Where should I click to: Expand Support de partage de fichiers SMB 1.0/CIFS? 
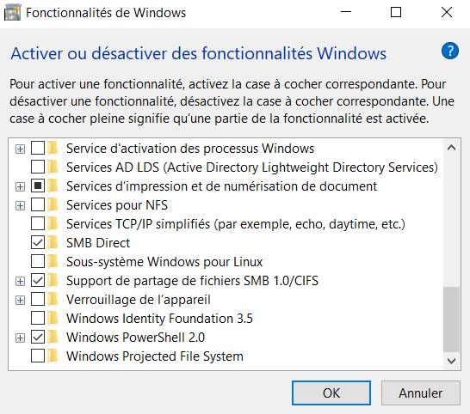[20, 281]
